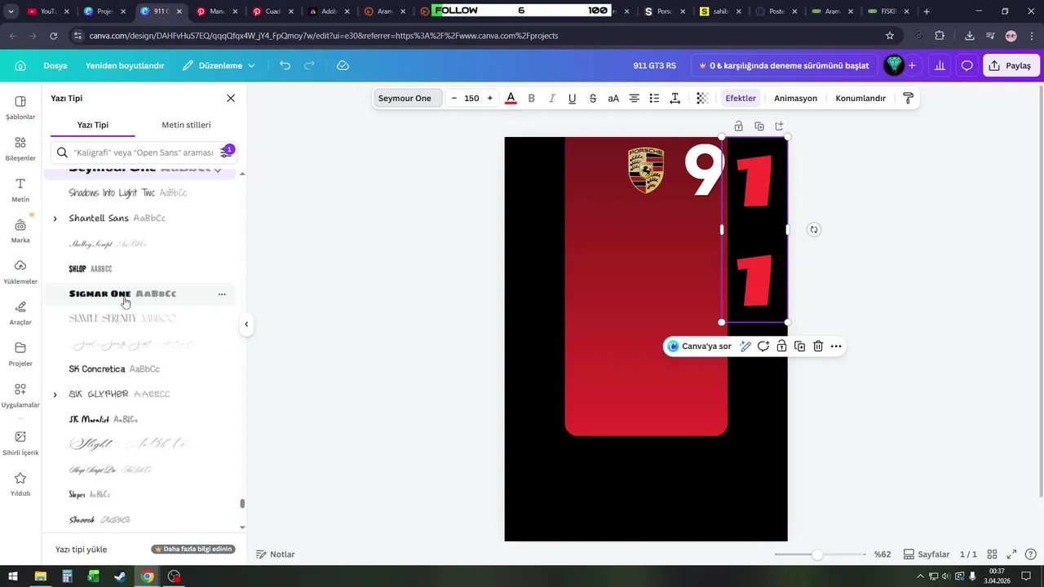Click the copy style paint roller
Image resolution: width=1044 pixels, height=587 pixels.
click(x=908, y=98)
